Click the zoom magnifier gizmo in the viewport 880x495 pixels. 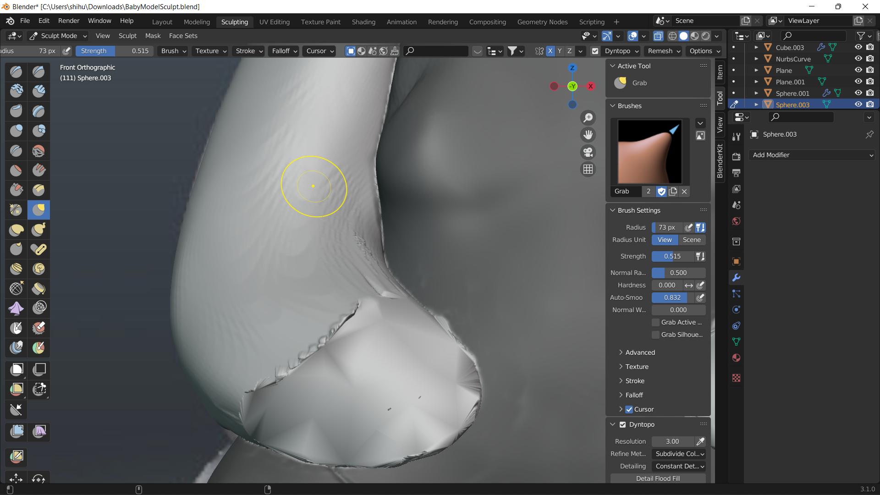tap(588, 118)
